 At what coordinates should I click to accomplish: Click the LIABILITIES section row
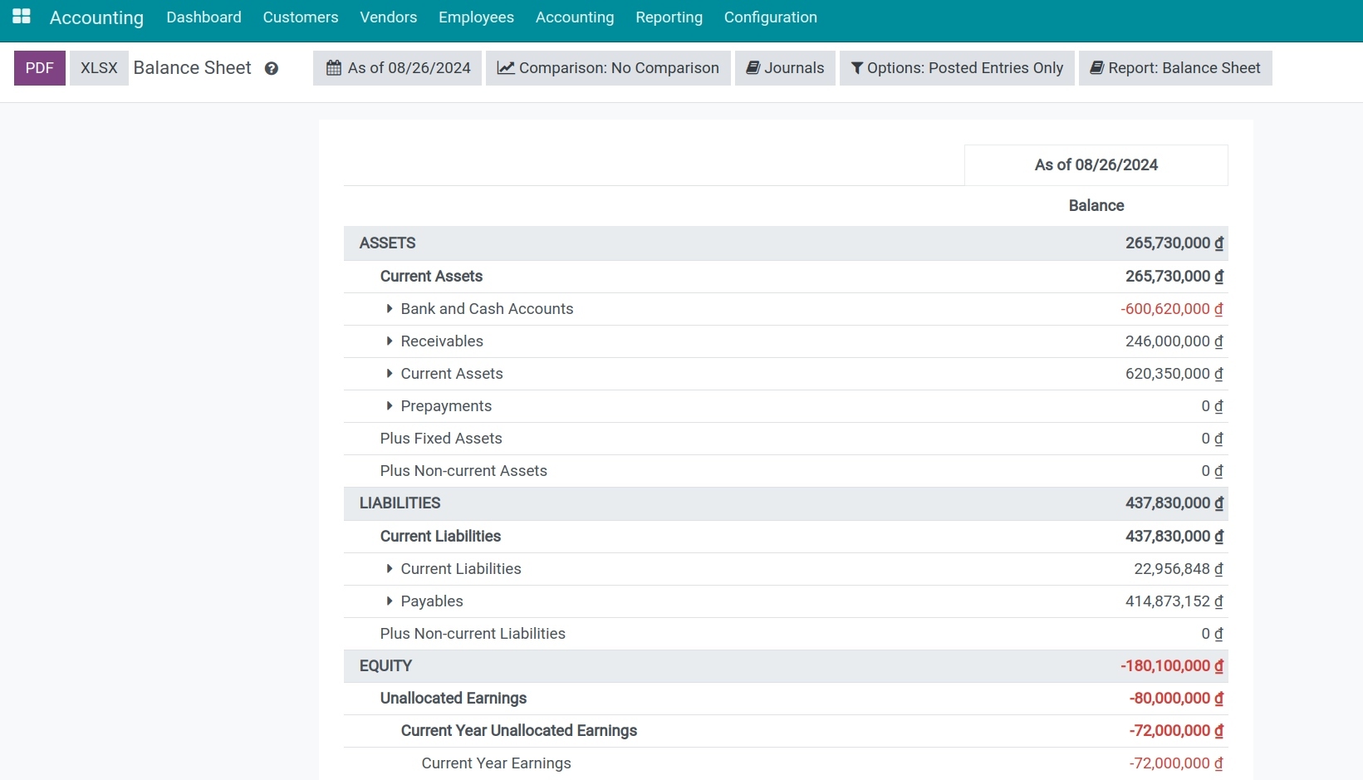[x=786, y=503]
